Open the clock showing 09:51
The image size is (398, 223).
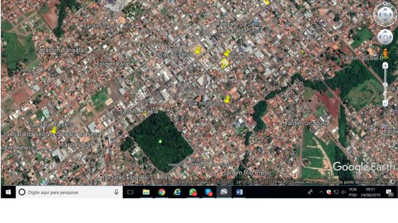(371, 193)
